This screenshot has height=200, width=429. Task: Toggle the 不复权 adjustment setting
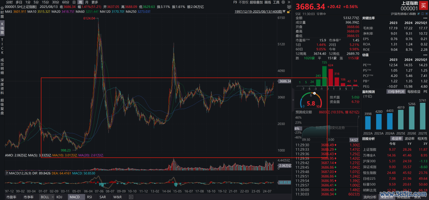241,2
